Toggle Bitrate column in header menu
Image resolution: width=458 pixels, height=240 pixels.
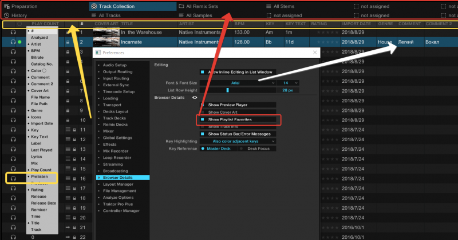pos(37,58)
